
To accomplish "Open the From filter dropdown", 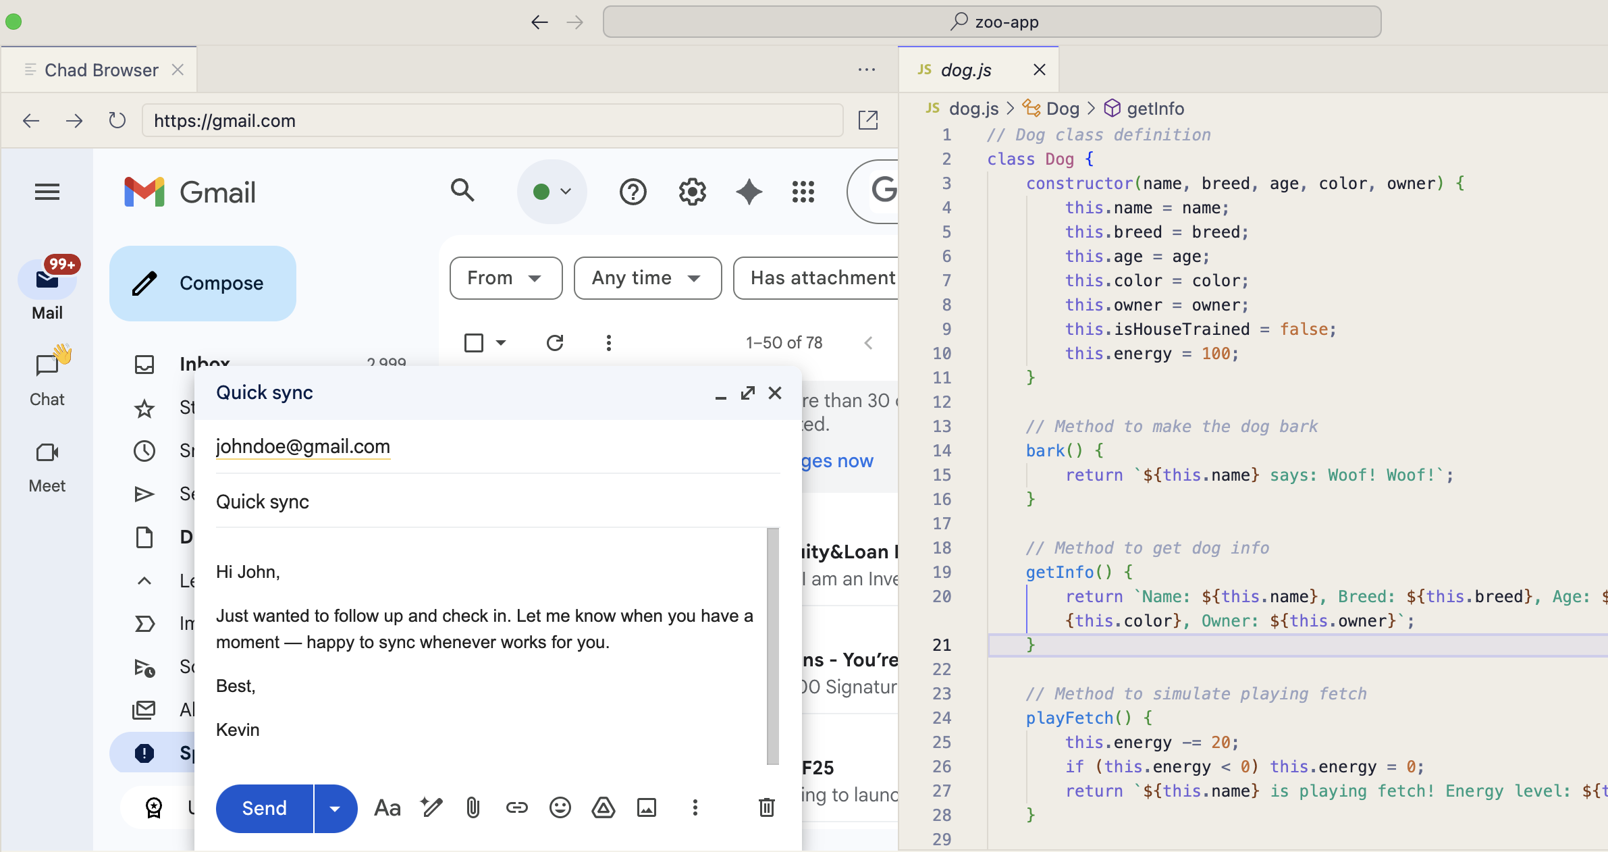I will pyautogui.click(x=506, y=278).
